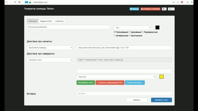Click the Действие при наведении heading

[41, 54]
